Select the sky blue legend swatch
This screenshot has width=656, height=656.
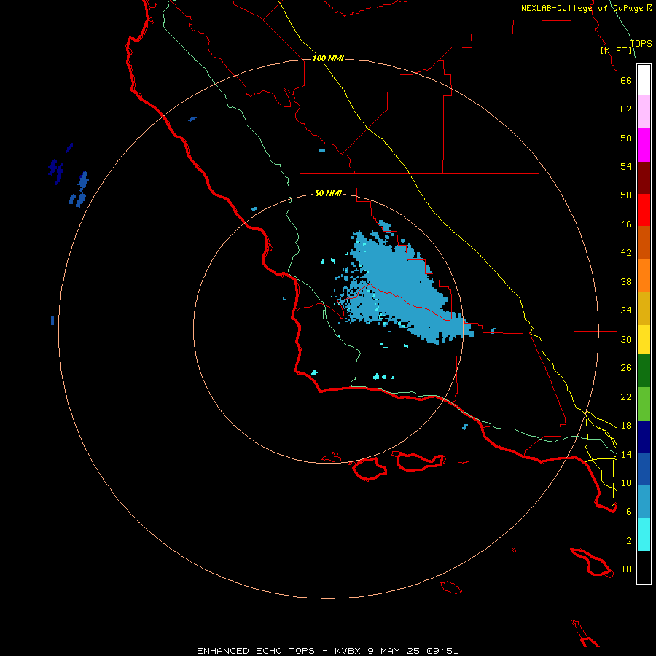pos(644,501)
